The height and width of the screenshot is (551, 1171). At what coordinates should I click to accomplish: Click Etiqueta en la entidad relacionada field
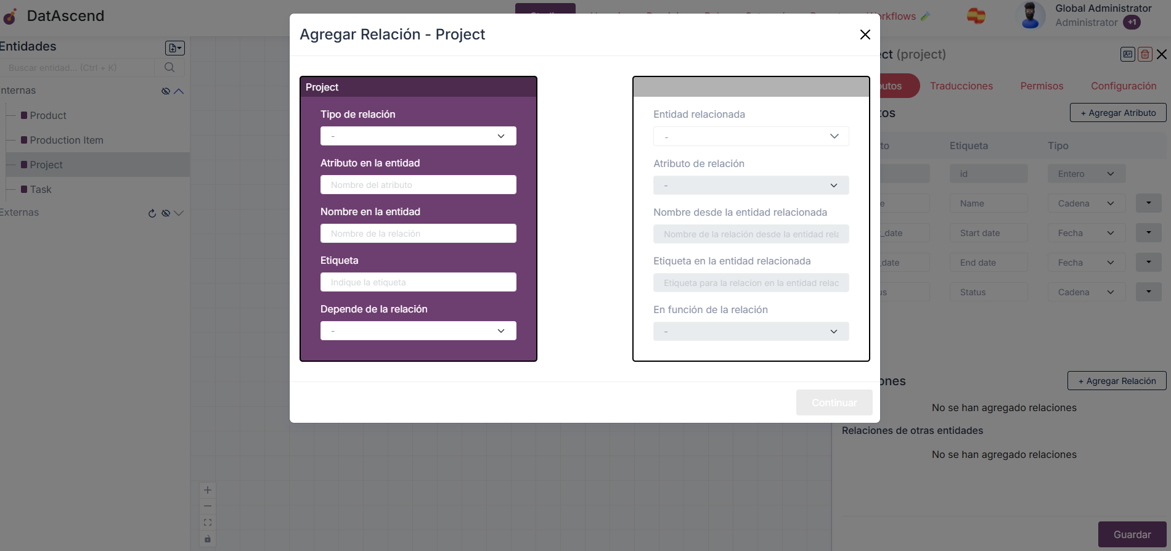pos(751,283)
